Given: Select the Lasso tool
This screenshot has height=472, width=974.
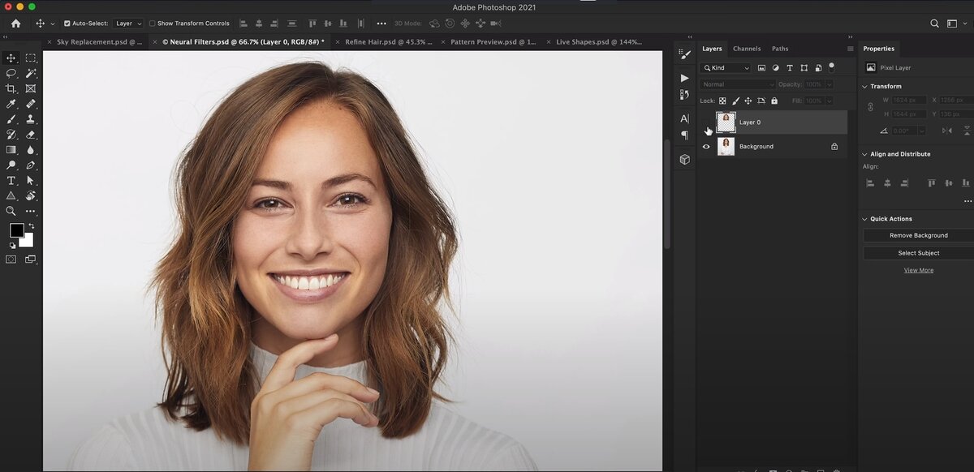Looking at the screenshot, I should pos(11,73).
